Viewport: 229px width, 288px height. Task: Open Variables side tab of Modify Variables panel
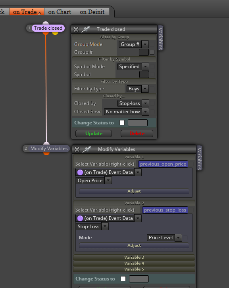coord(199,158)
